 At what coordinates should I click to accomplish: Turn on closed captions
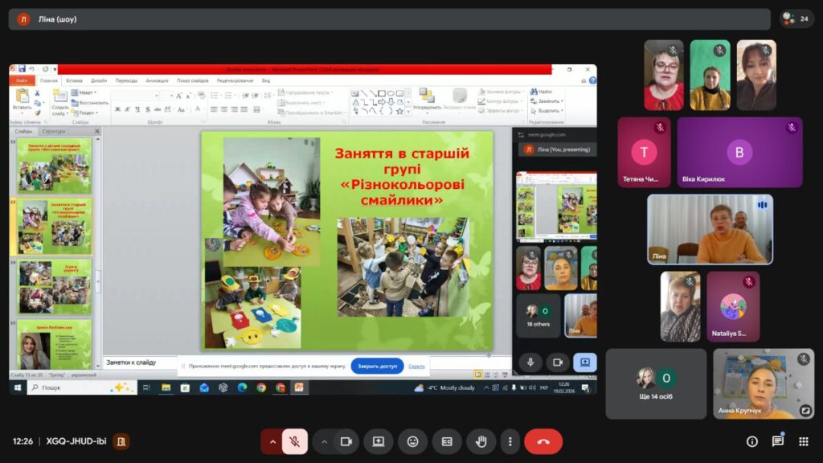(x=447, y=441)
